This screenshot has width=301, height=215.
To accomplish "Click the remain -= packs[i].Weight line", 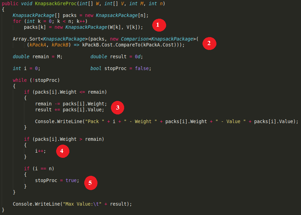I will [x=71, y=104].
